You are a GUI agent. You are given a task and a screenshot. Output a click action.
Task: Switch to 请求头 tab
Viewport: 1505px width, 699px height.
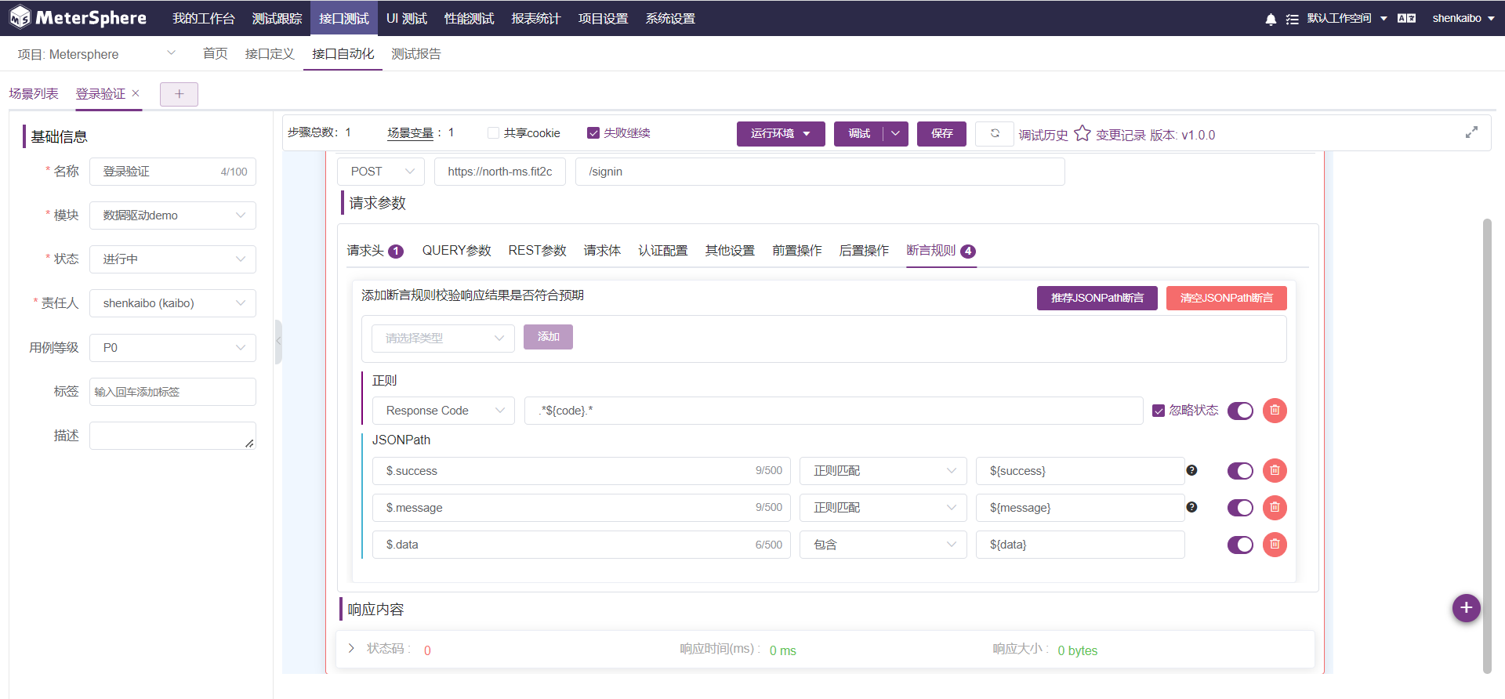[x=375, y=251]
